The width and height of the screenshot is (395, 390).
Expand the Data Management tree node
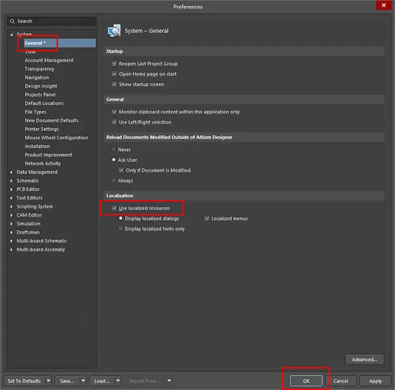11,172
